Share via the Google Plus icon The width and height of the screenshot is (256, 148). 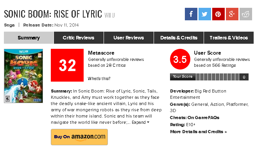click(x=232, y=14)
